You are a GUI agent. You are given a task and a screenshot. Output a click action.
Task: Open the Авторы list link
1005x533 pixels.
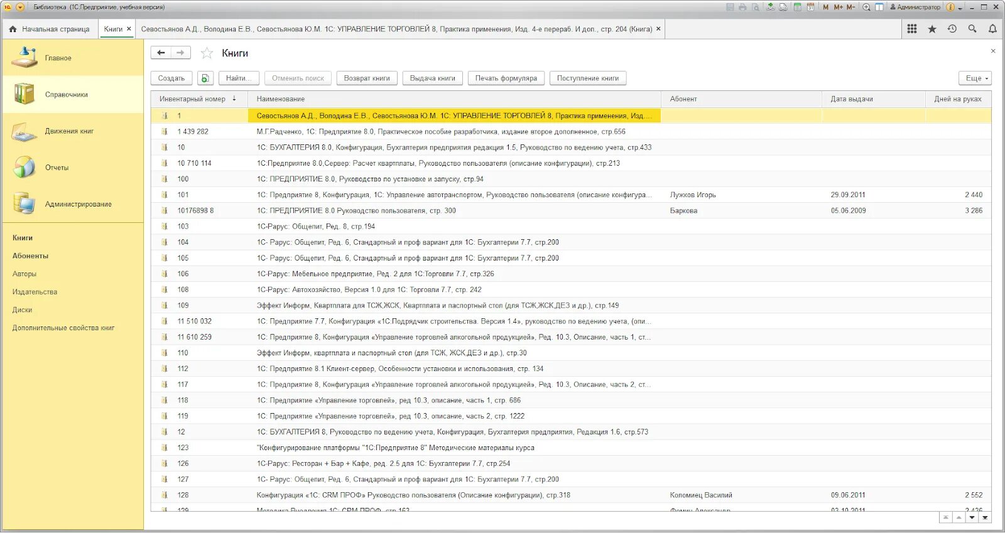24,274
